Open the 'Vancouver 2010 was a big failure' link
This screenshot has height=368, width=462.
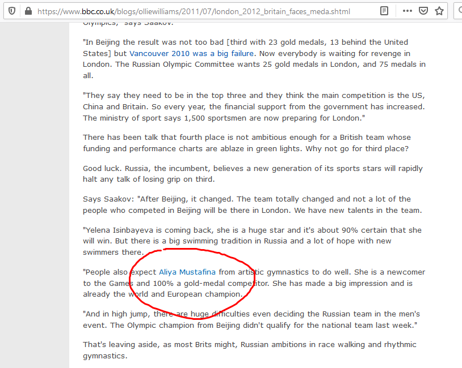[191, 53]
